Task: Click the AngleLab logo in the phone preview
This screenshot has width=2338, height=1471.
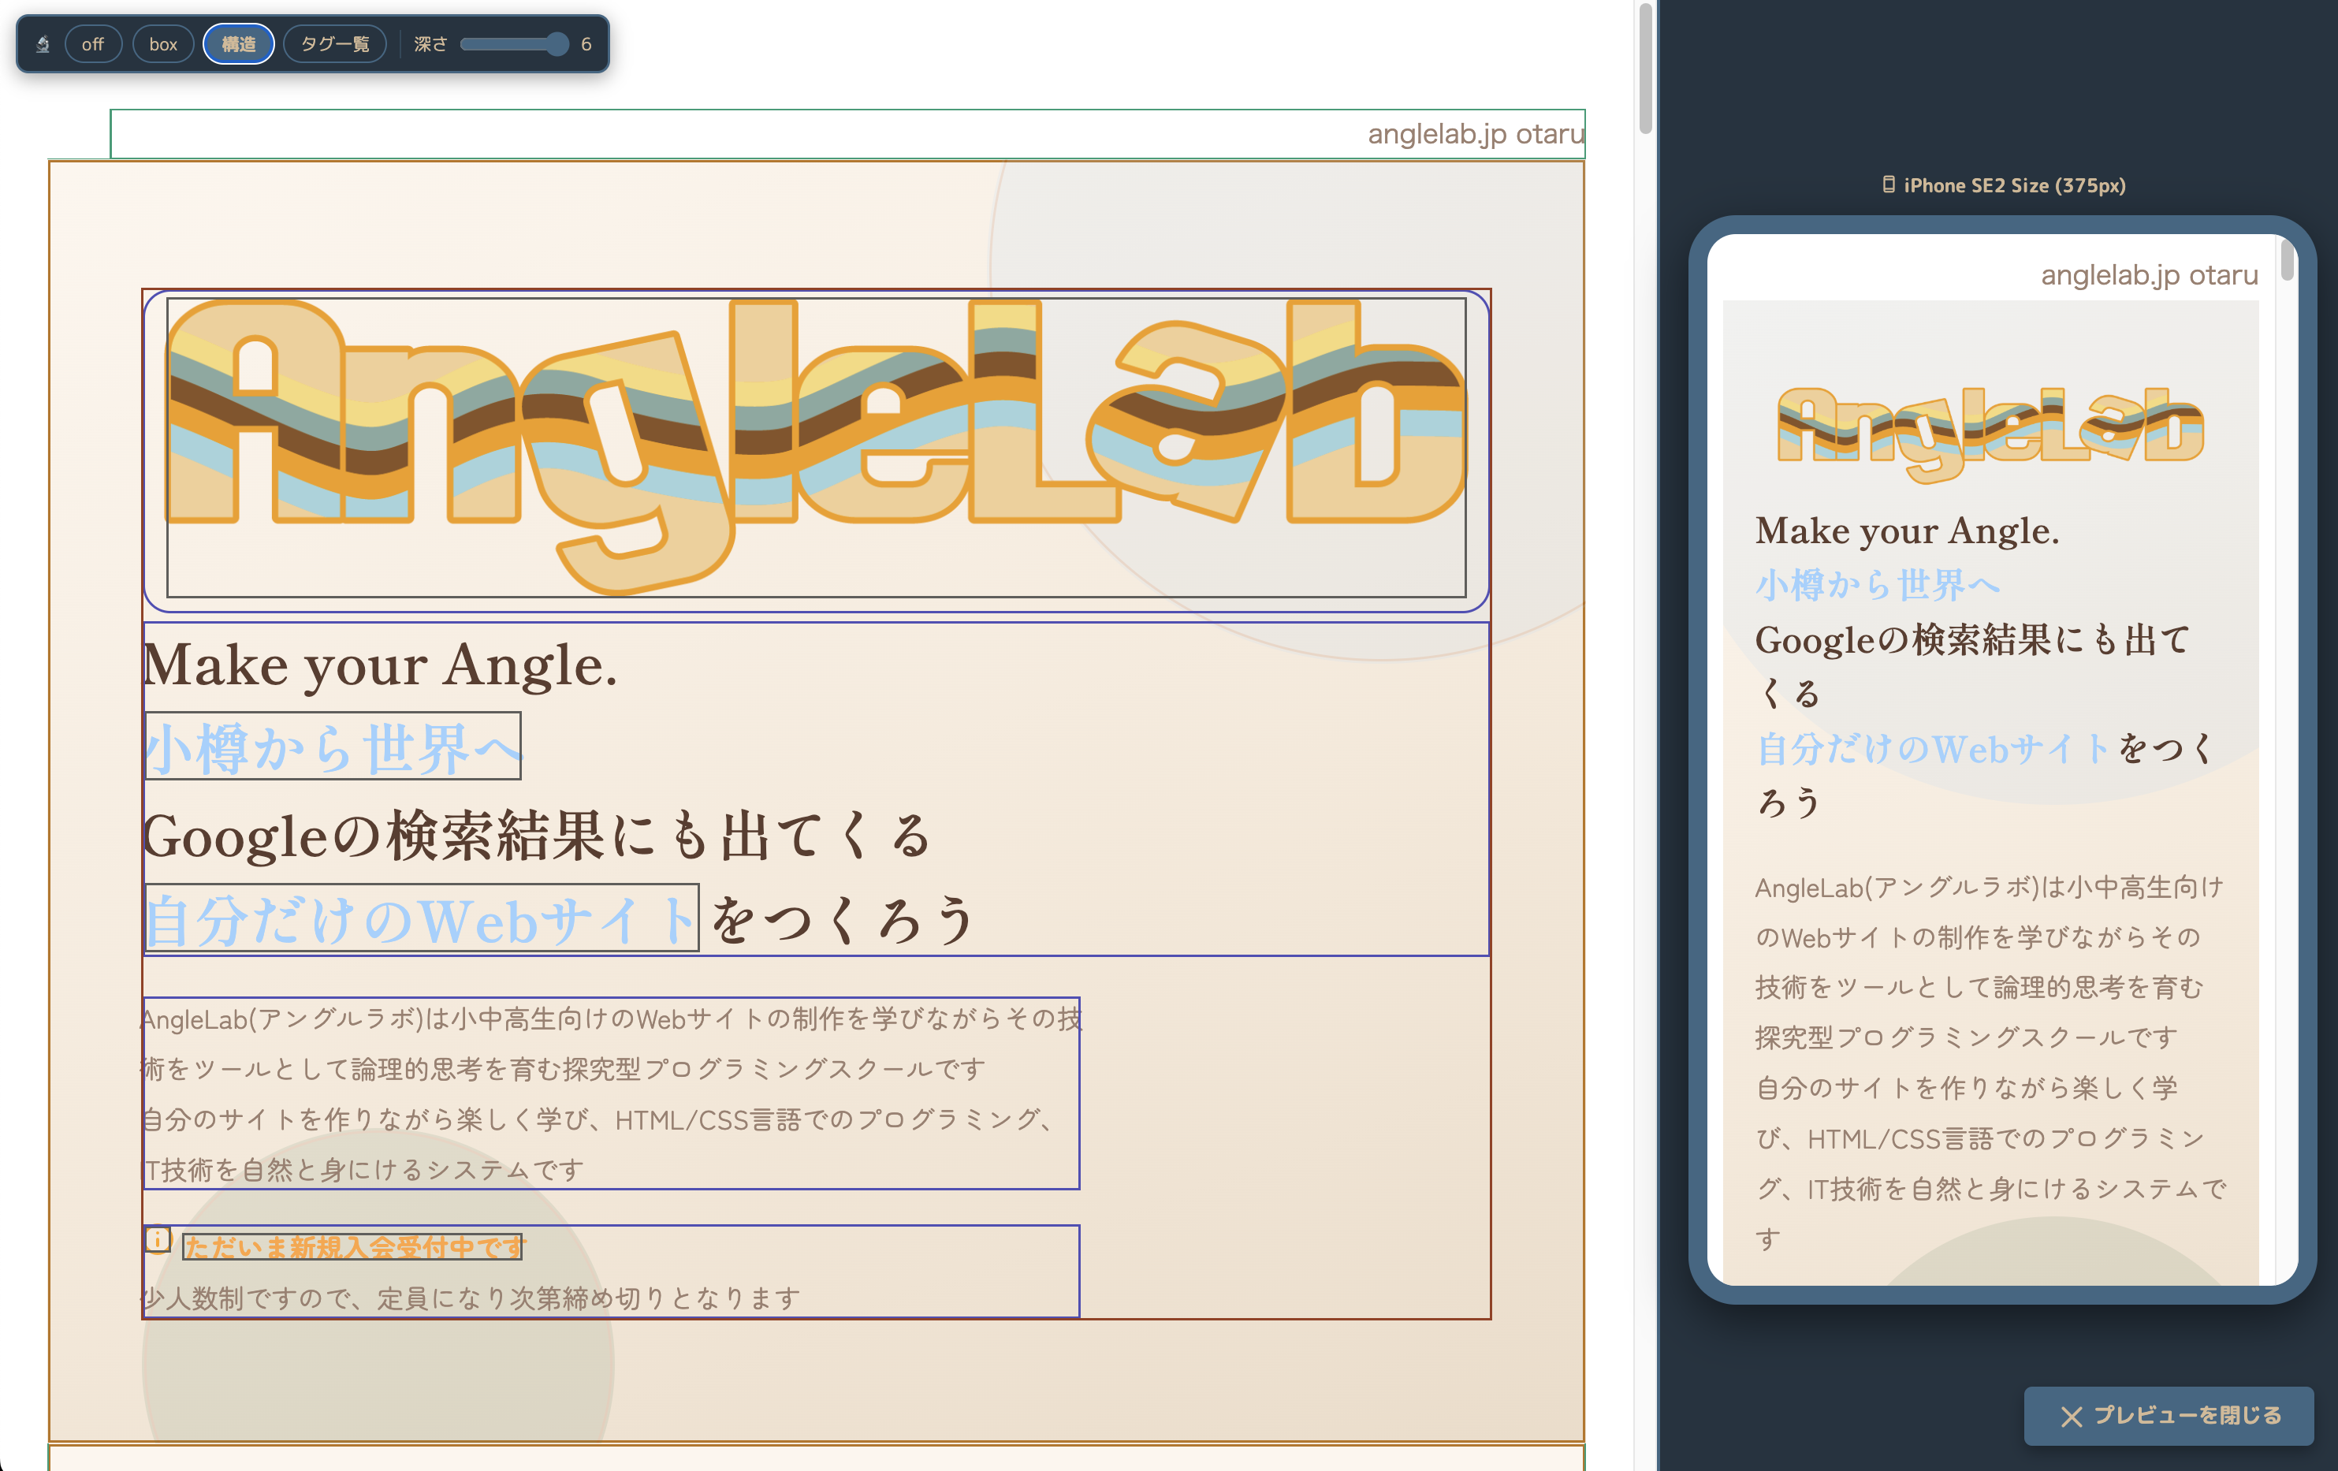Action: coord(1990,434)
